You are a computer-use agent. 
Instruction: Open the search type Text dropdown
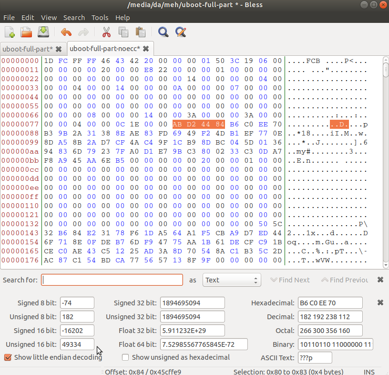232,280
